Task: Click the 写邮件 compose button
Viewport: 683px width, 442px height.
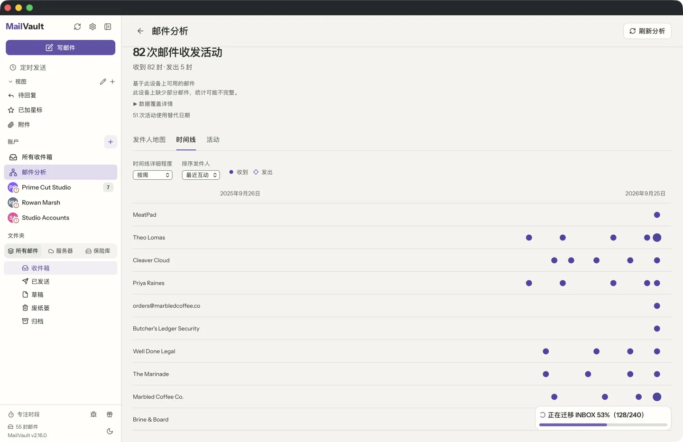Action: [x=60, y=47]
